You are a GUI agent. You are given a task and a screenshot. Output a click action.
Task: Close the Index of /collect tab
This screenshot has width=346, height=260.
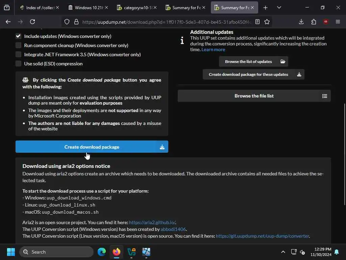[x=57, y=7]
